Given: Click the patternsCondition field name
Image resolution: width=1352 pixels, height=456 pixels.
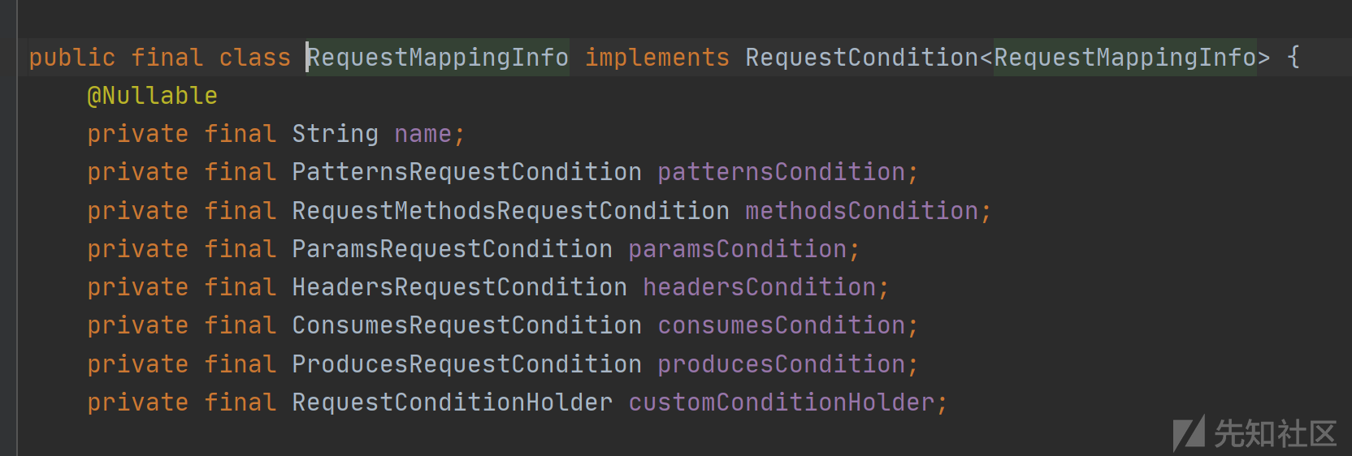Looking at the screenshot, I should 782,172.
